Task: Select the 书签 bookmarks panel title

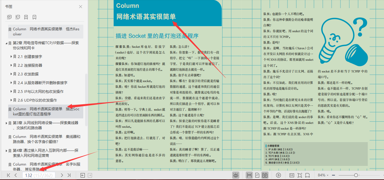Action: tap(8, 6)
